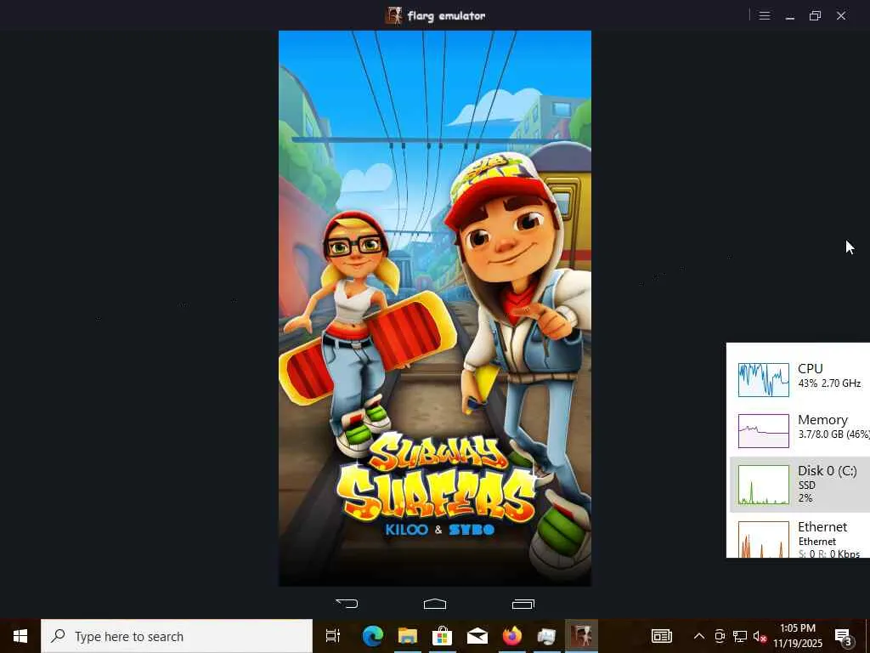Show hidden system tray icons
870x653 pixels.
click(699, 636)
